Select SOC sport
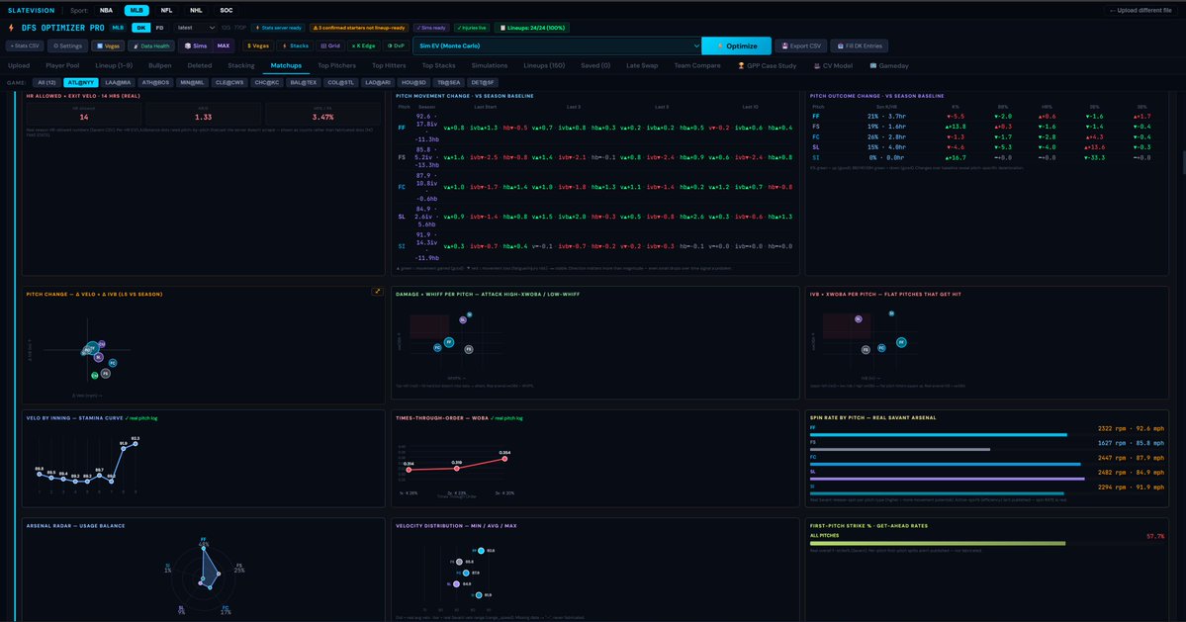Screen dimensions: 1186x622 227,11
